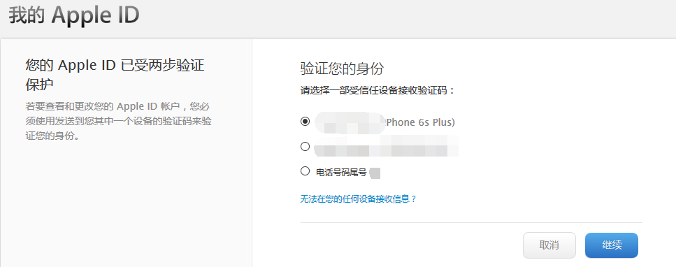Screen dimensions: 676x267
Task: Click the blurred device name before iPhone 6s Plus
Action: (350, 122)
